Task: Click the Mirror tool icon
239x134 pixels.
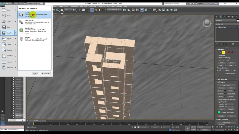Action: (125, 10)
